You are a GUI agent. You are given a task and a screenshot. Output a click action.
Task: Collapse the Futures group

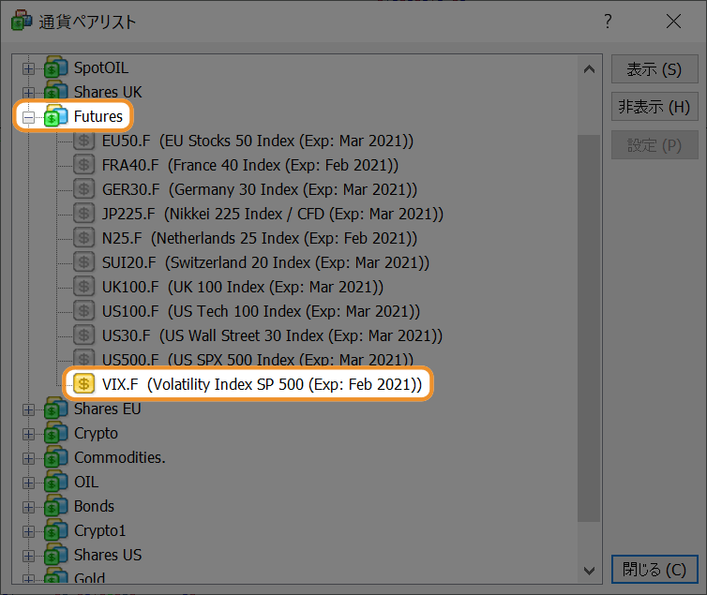click(28, 117)
